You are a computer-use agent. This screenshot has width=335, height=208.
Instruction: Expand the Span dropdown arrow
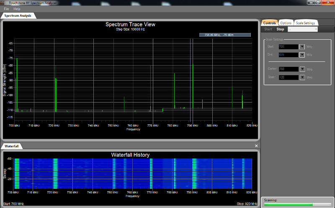pyautogui.click(x=302, y=77)
